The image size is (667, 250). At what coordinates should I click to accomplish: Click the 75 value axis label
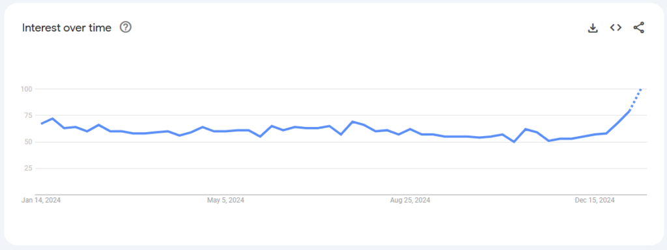coord(28,115)
